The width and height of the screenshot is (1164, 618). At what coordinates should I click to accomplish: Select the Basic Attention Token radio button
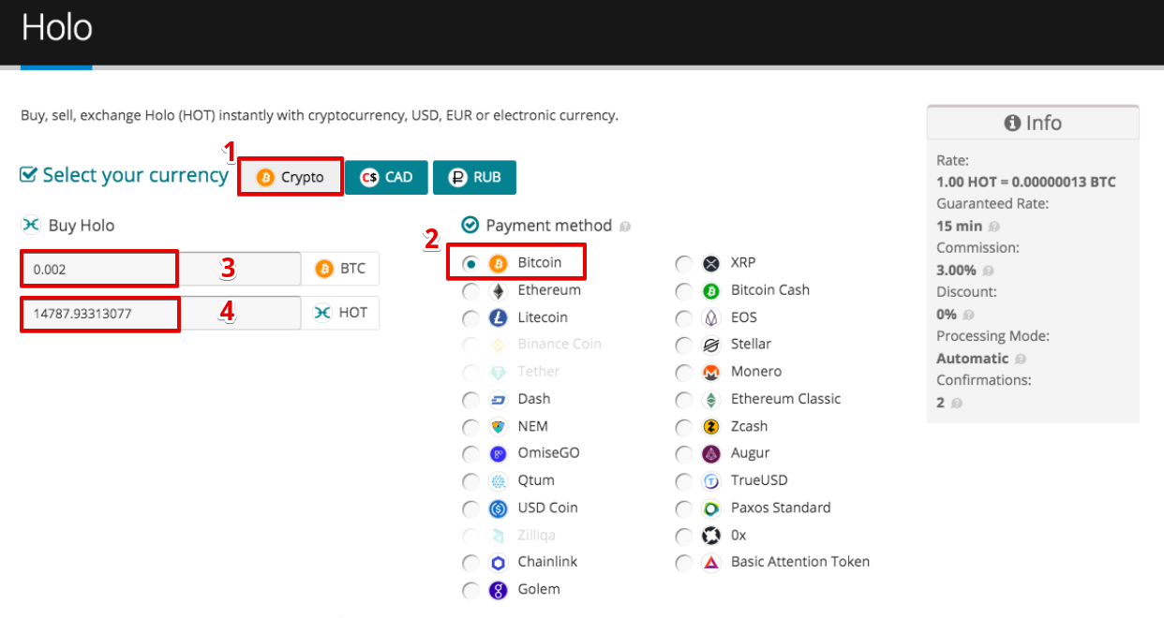click(684, 563)
